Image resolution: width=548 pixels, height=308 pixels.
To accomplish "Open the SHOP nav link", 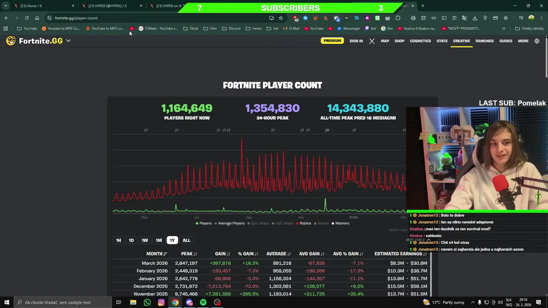I will tap(399, 41).
